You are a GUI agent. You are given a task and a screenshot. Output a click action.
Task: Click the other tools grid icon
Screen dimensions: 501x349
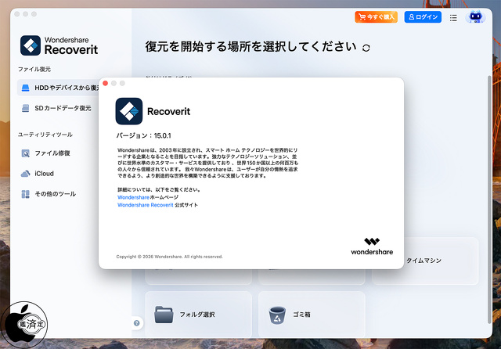coord(26,194)
